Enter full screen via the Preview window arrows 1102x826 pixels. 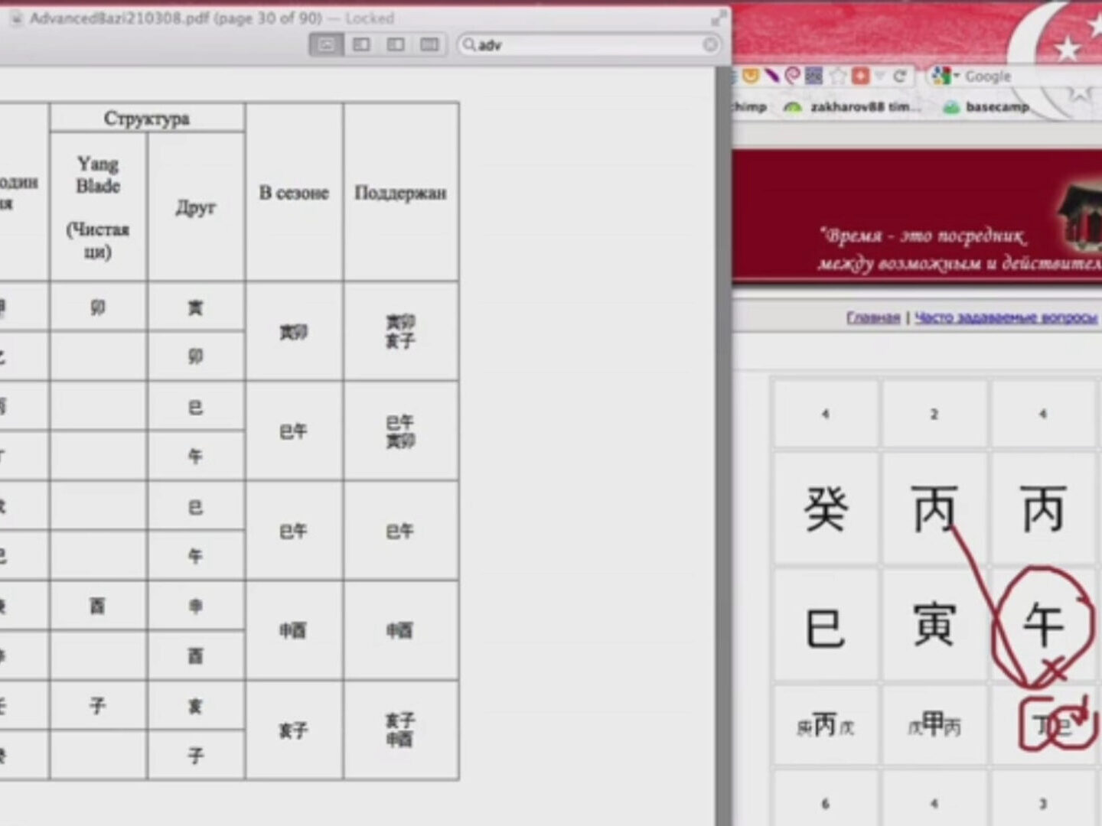point(718,18)
